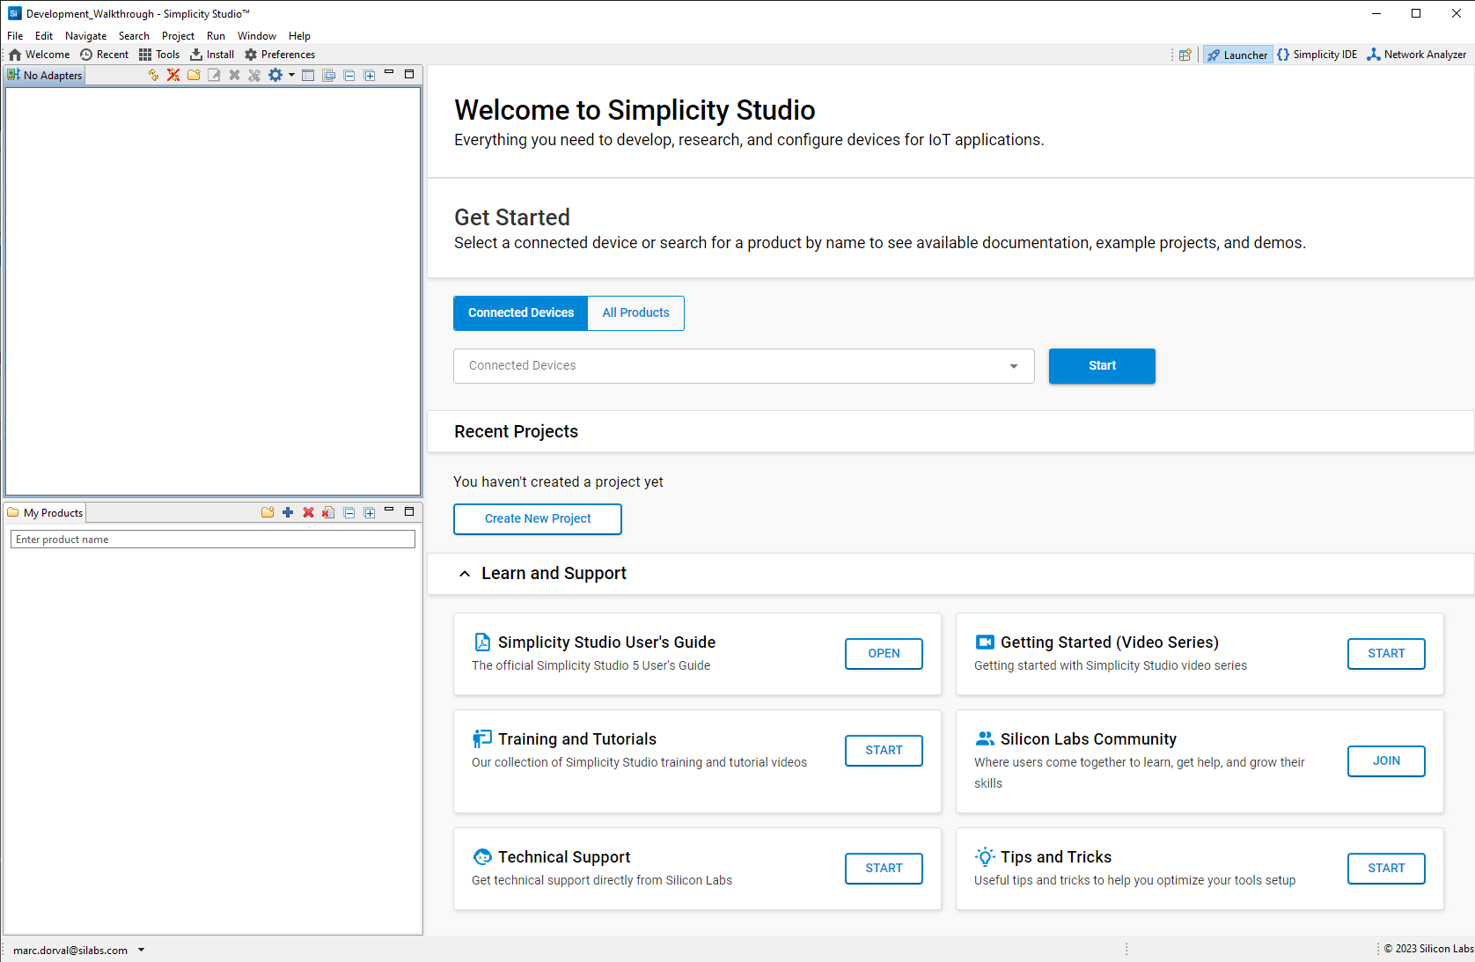Select the All Products toggle
This screenshot has width=1475, height=962.
pos(635,313)
